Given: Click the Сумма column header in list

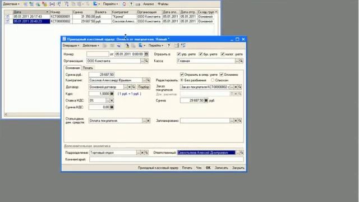Looking at the screenshot, I should pyautogui.click(x=84, y=12).
